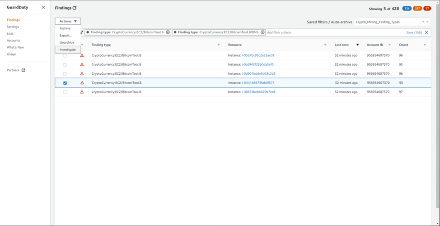Viewport: 440px width, 226px height.
Task: Open Resource column filter arrow
Action: click(325, 45)
